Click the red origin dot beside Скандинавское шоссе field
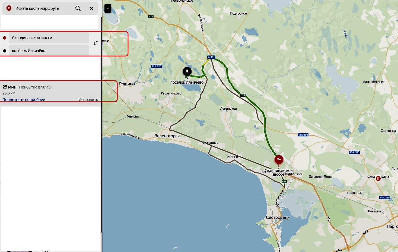The height and width of the screenshot is (252, 398). pyautogui.click(x=5, y=38)
